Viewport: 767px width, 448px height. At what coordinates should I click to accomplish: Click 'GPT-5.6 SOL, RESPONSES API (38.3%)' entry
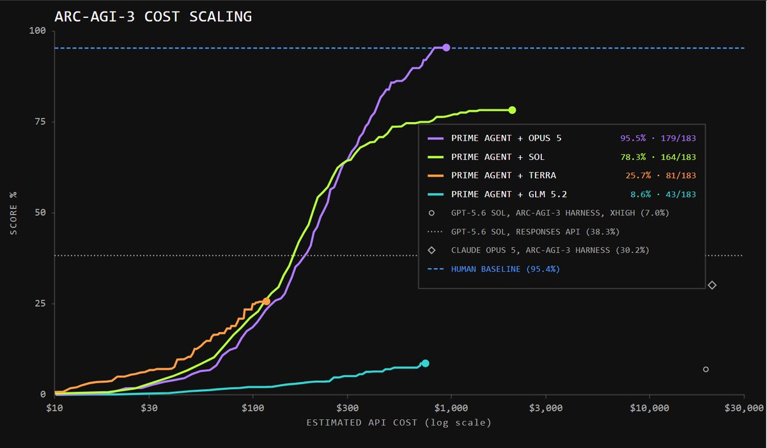(535, 231)
